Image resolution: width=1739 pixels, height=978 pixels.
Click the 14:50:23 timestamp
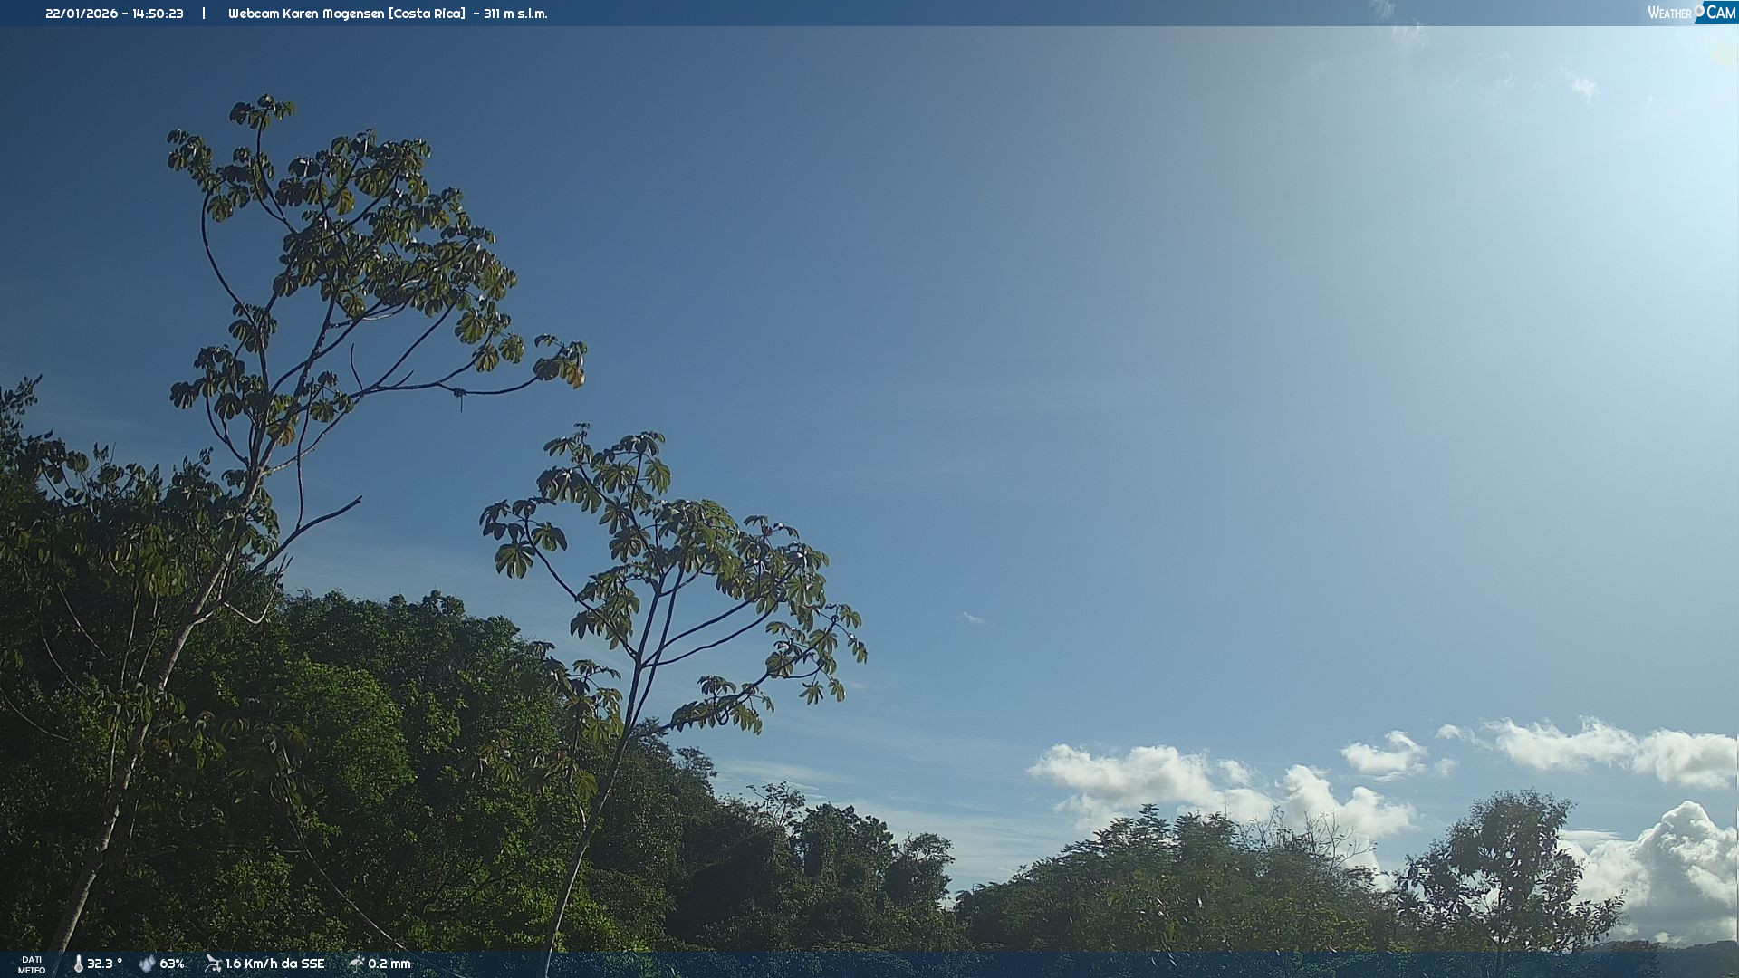pyautogui.click(x=158, y=14)
